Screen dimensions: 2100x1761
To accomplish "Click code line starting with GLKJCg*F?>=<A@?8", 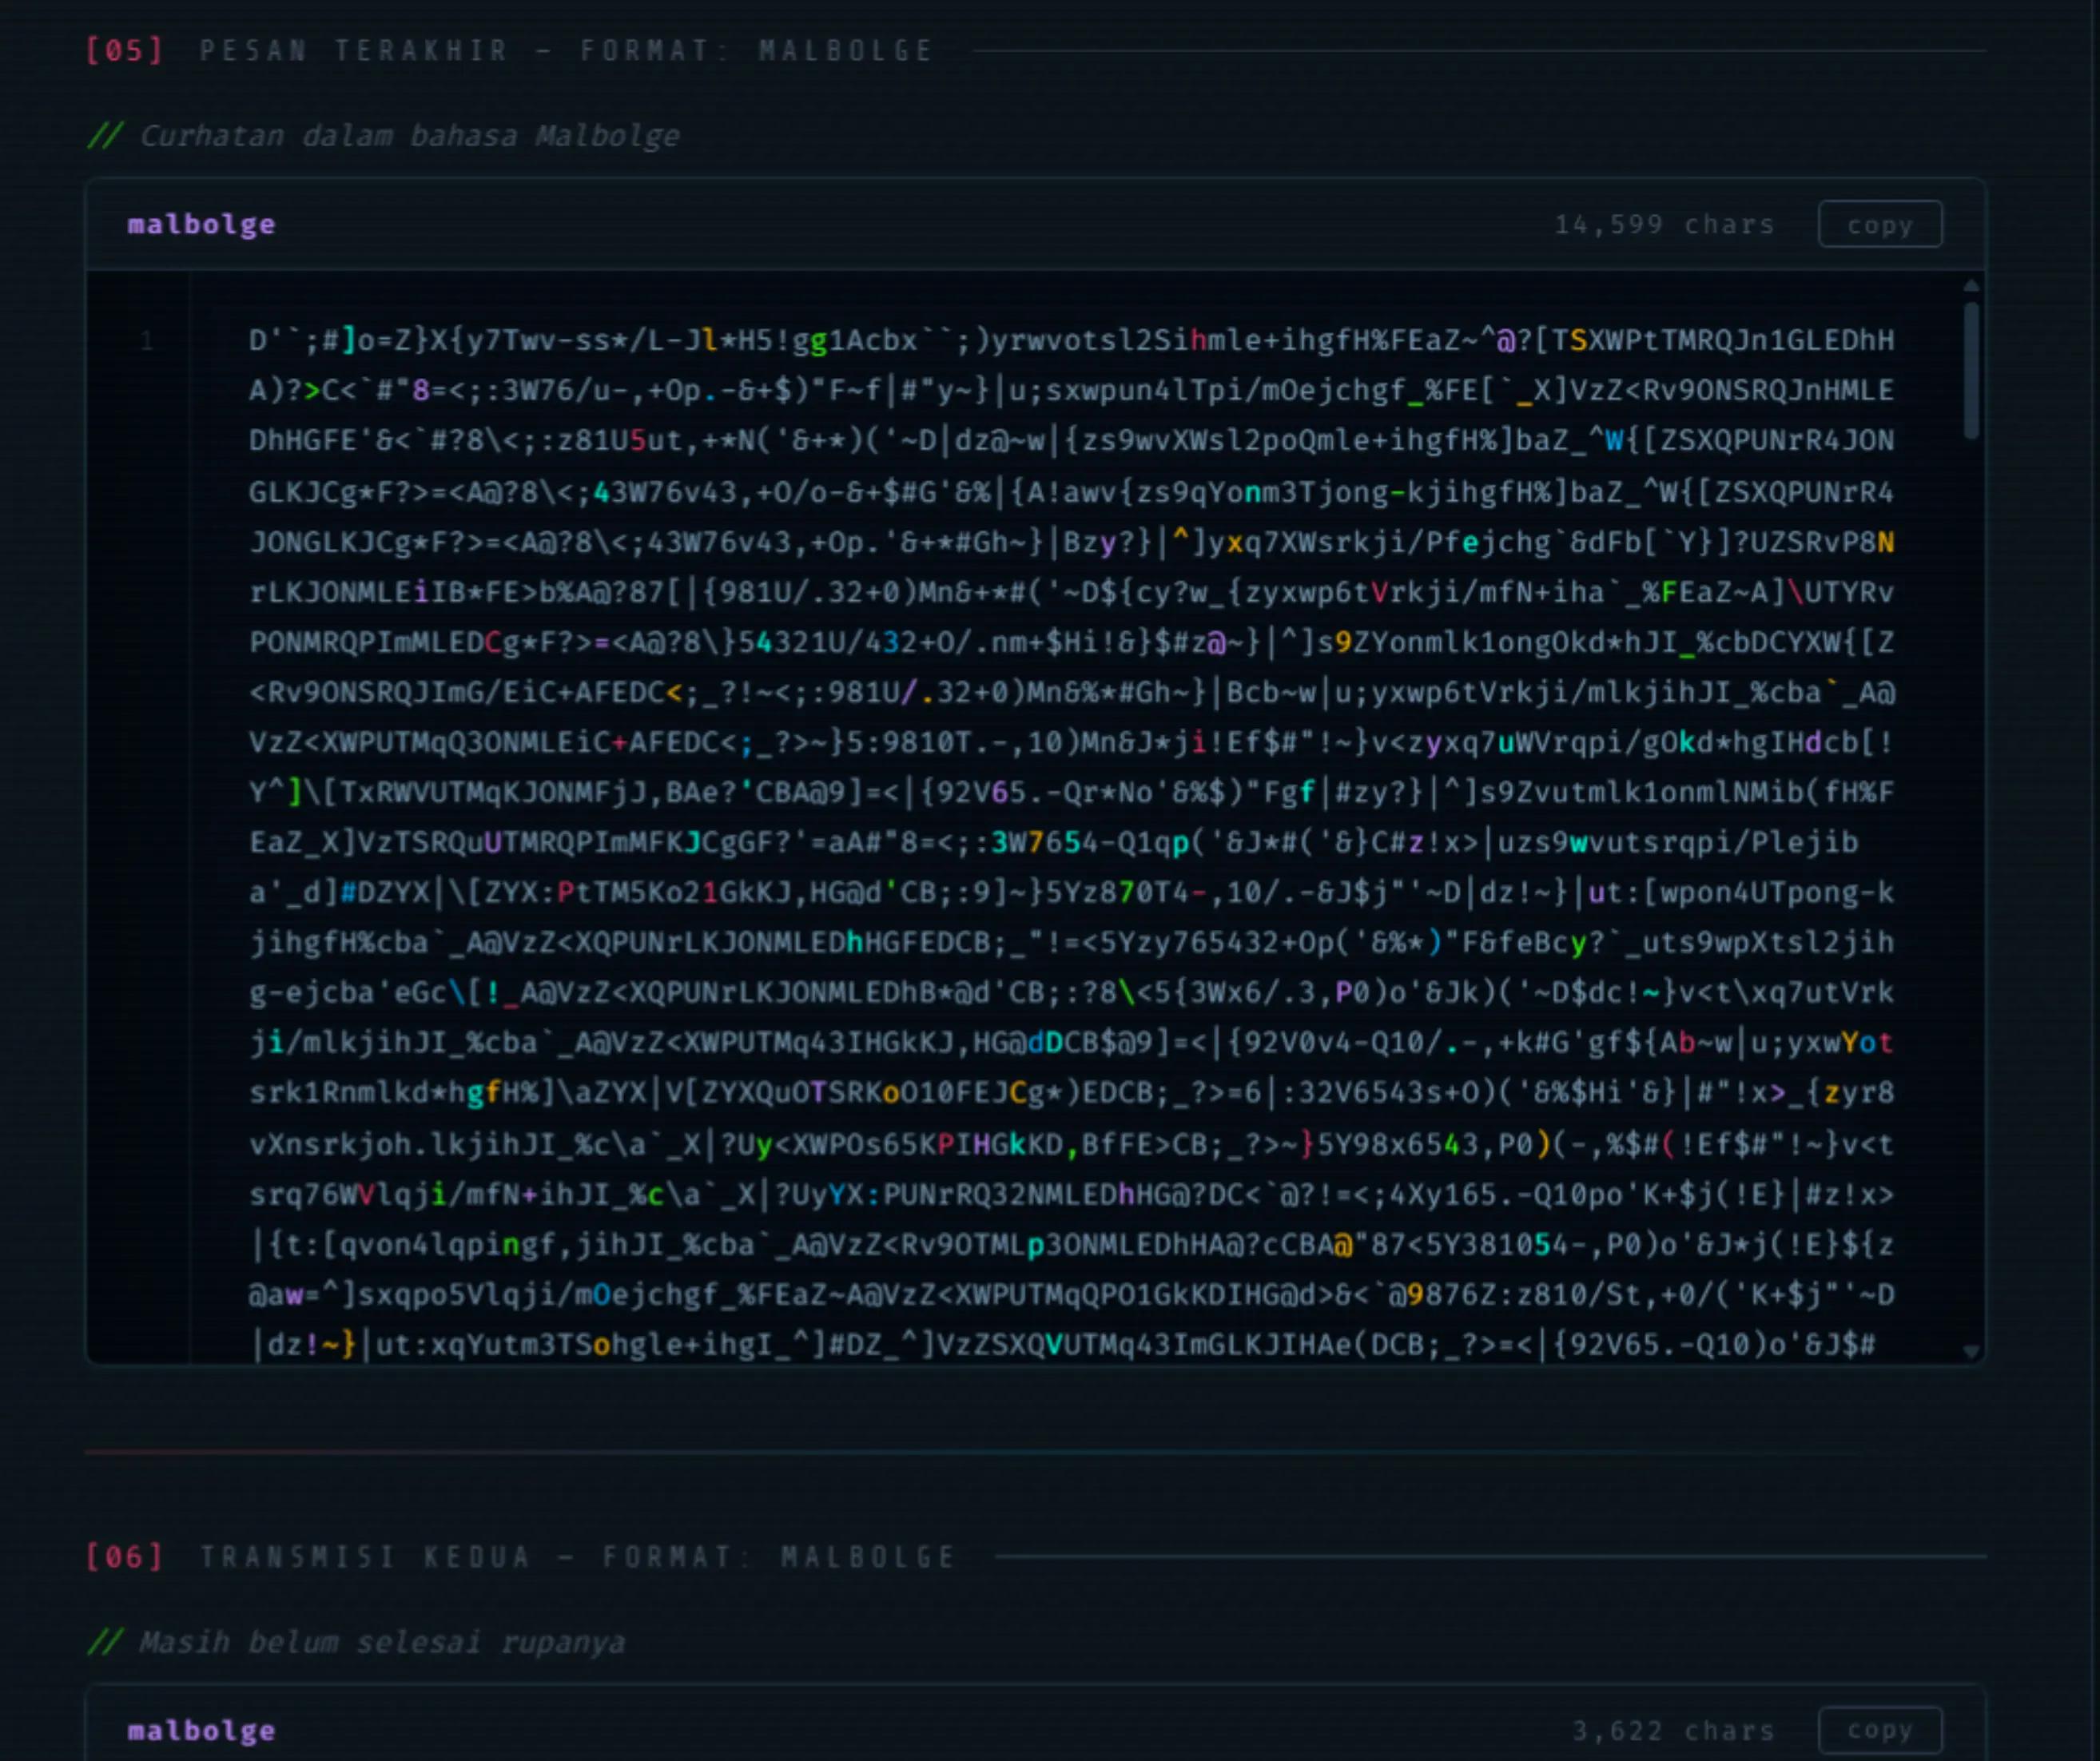I will pos(1072,491).
